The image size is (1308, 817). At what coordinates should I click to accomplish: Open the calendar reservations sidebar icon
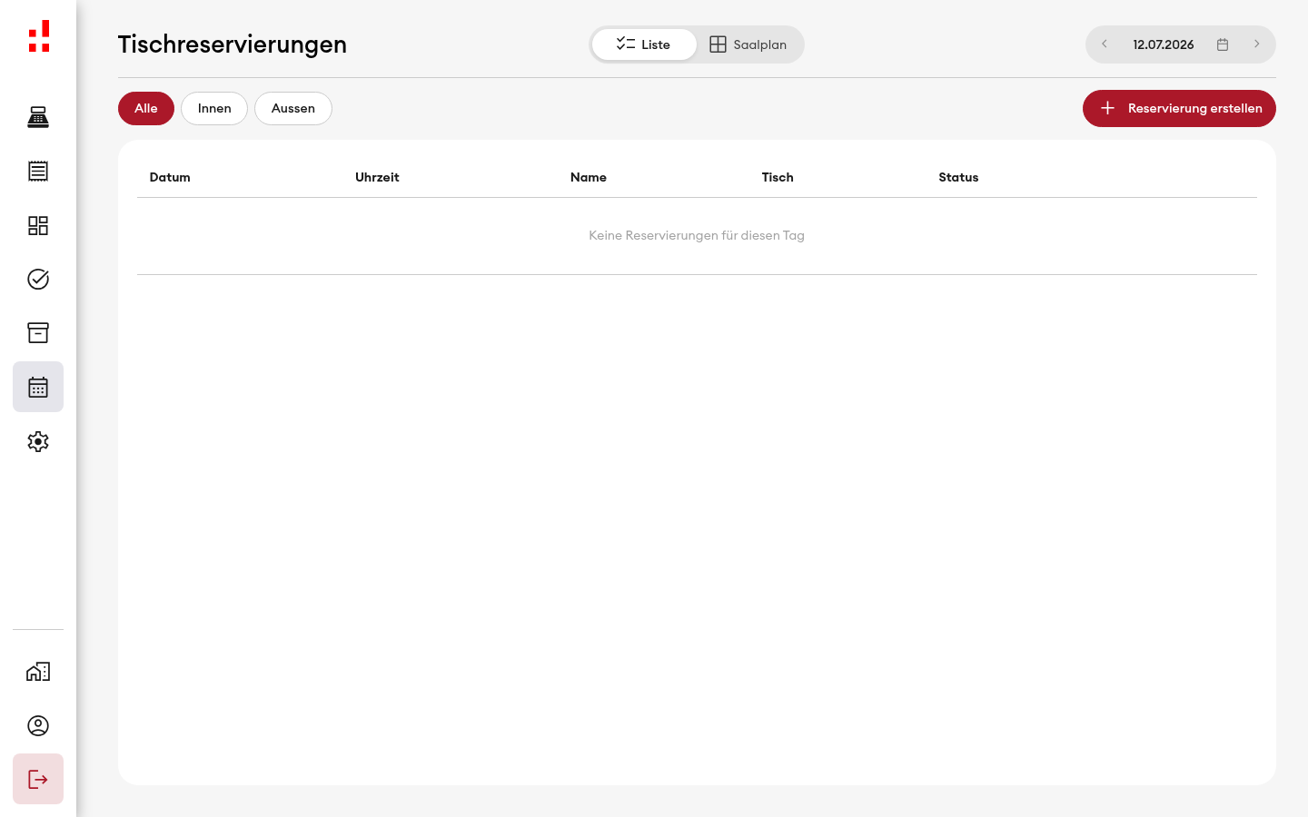pos(38,387)
